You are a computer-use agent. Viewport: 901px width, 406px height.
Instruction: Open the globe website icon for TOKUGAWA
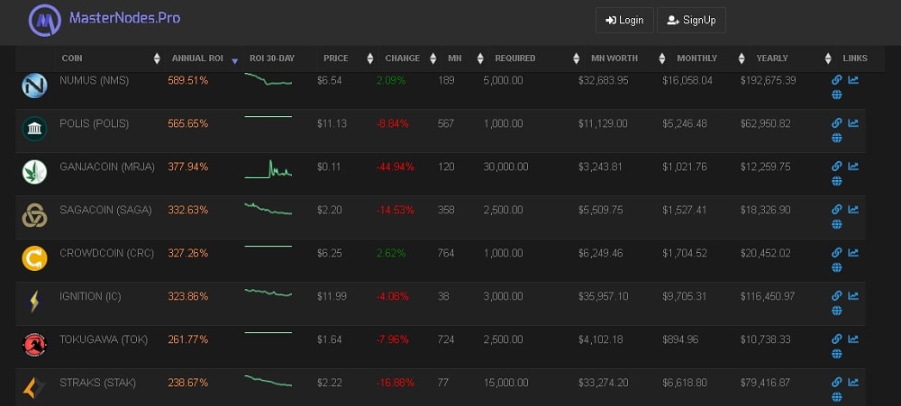pyautogui.click(x=836, y=354)
